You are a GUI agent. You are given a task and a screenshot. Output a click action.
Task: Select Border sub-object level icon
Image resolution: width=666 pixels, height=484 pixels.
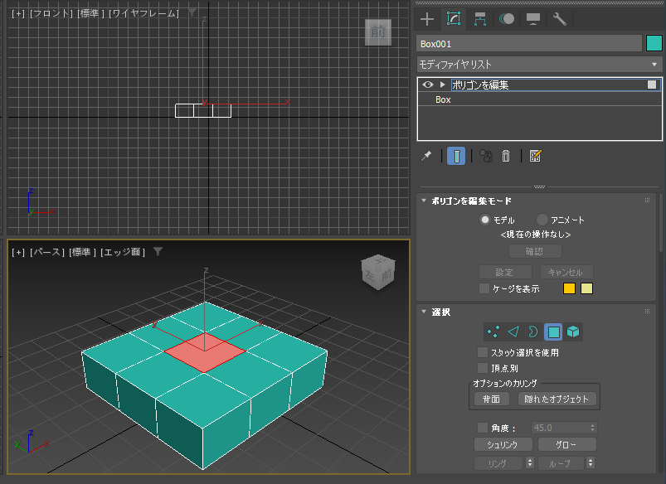(533, 332)
